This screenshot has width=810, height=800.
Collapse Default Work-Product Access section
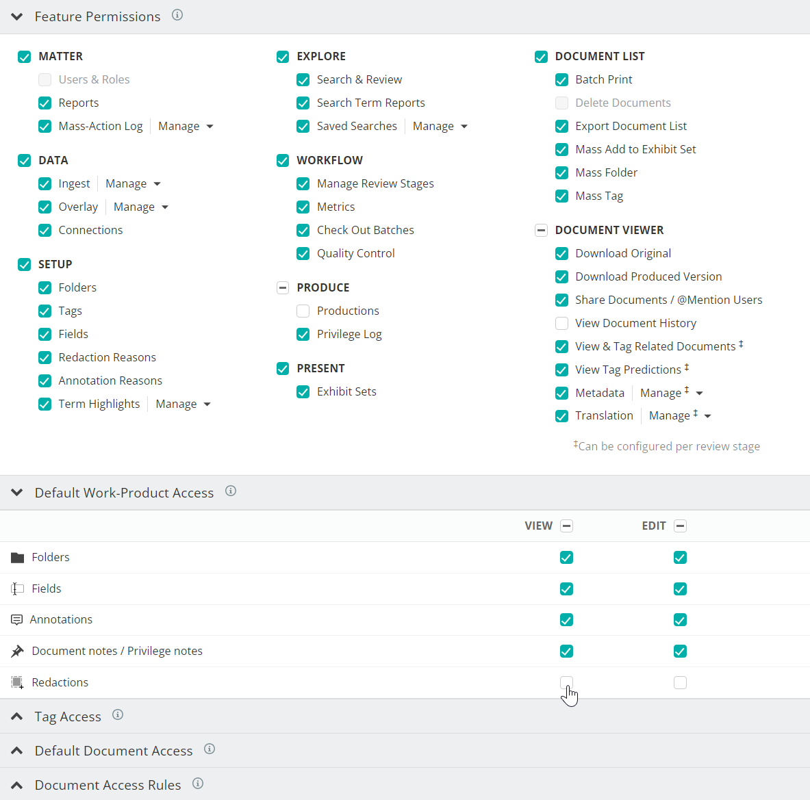click(17, 493)
